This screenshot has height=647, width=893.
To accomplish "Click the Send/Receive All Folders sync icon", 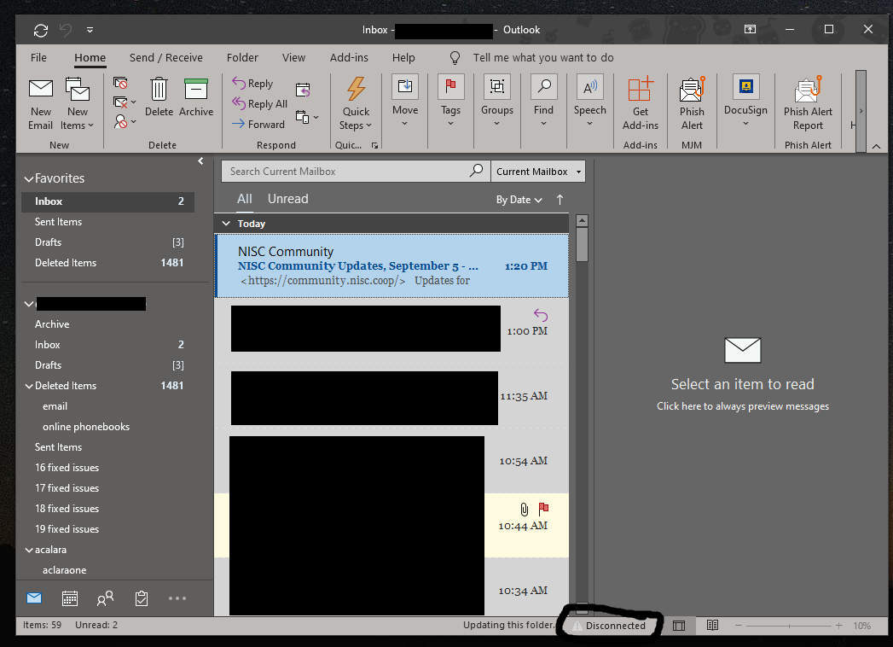I will click(40, 30).
